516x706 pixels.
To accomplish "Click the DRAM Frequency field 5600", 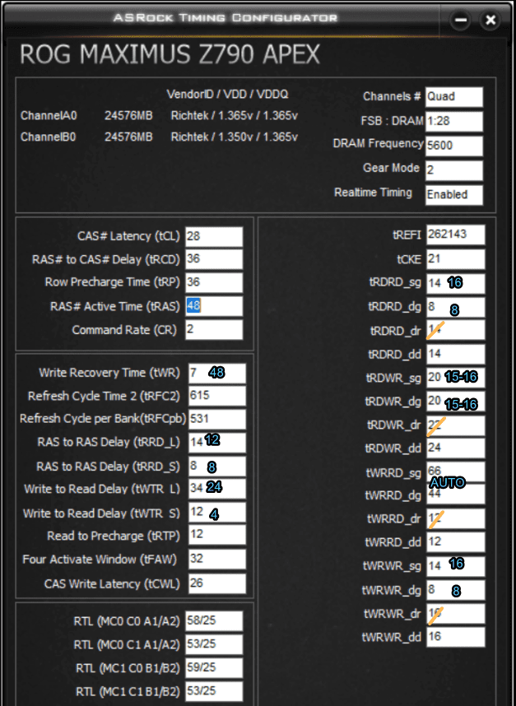I will point(453,146).
